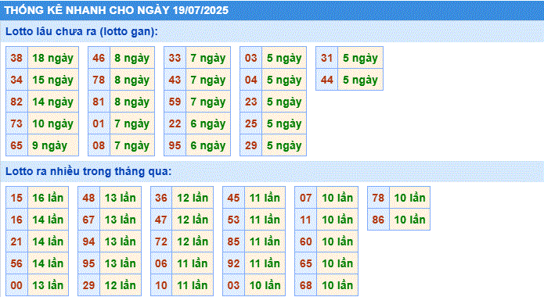Select the red number 82 cell
The height and width of the screenshot is (297, 544).
coord(16,102)
